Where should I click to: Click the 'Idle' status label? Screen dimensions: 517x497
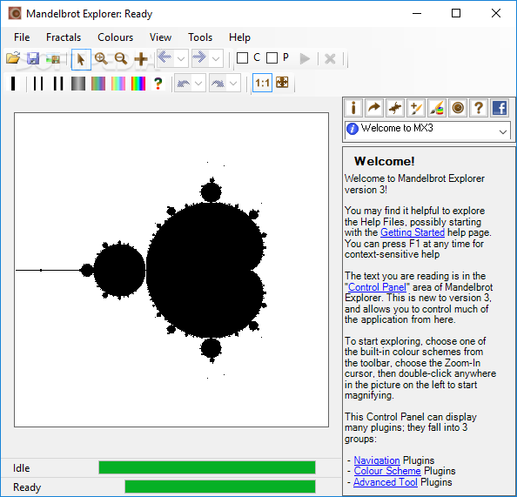point(22,468)
